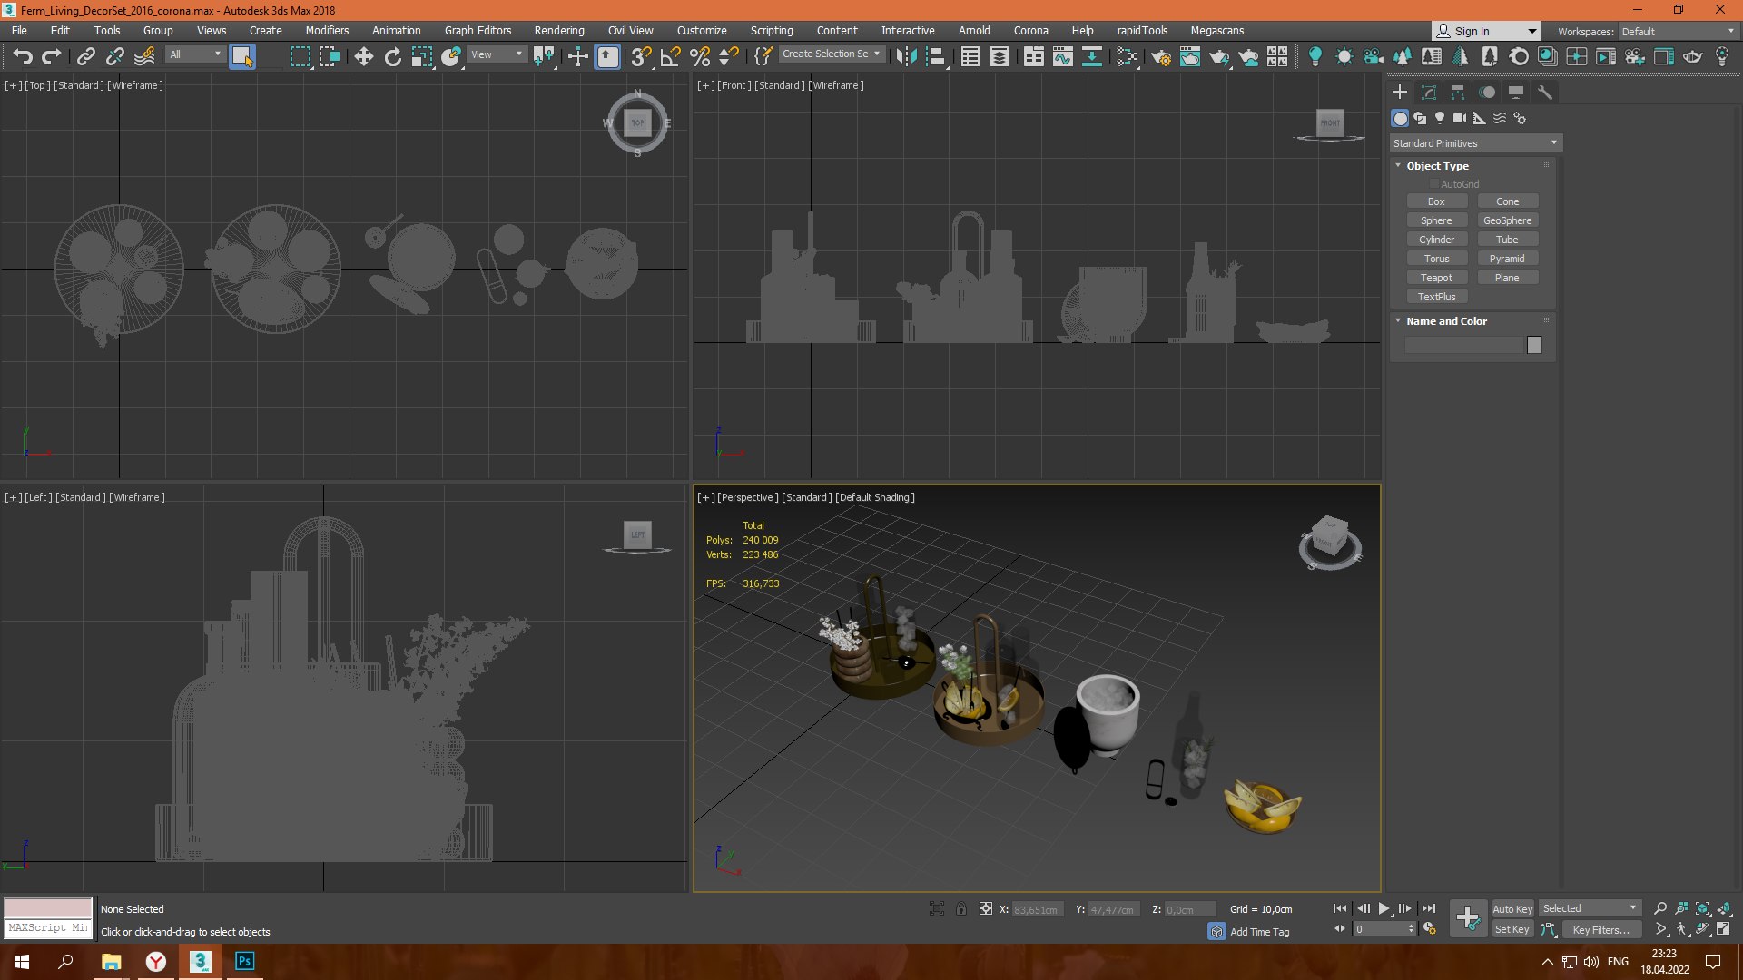Click the GeoSphere primitive button

[1507, 220]
